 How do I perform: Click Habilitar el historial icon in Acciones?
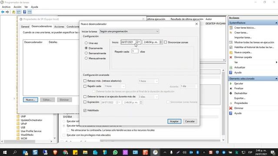tap(231, 47)
